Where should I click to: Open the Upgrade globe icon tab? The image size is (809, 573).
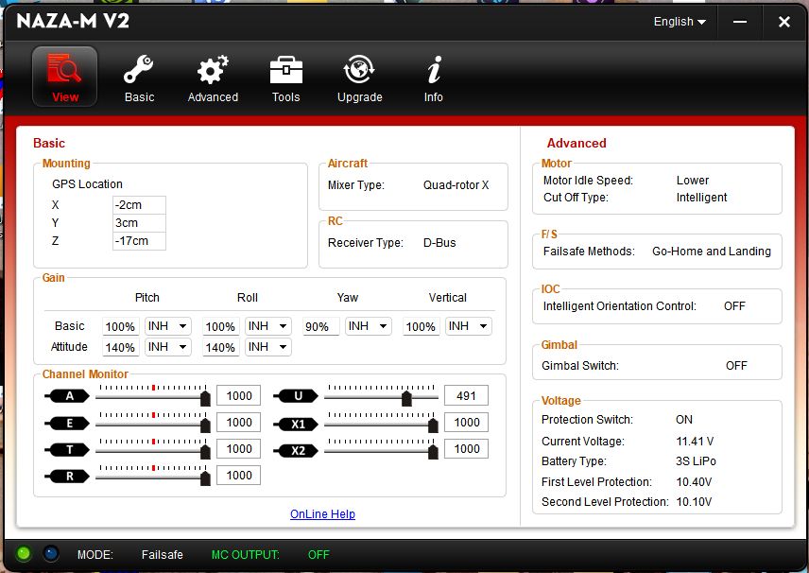tap(360, 78)
